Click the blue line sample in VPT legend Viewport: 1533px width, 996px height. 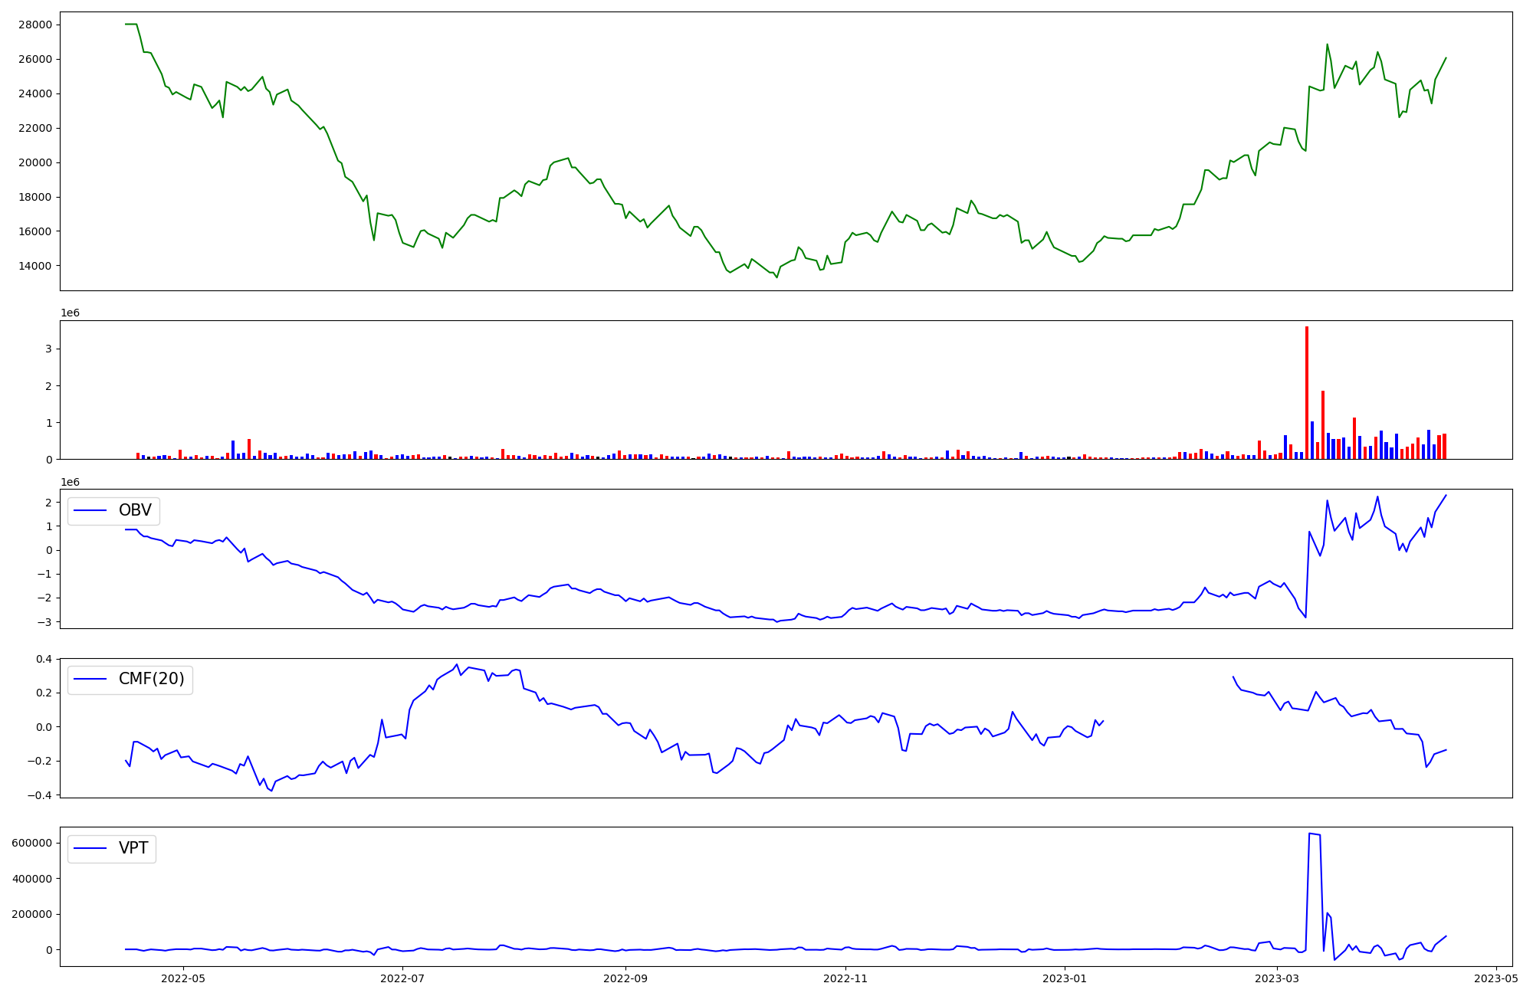pyautogui.click(x=90, y=849)
